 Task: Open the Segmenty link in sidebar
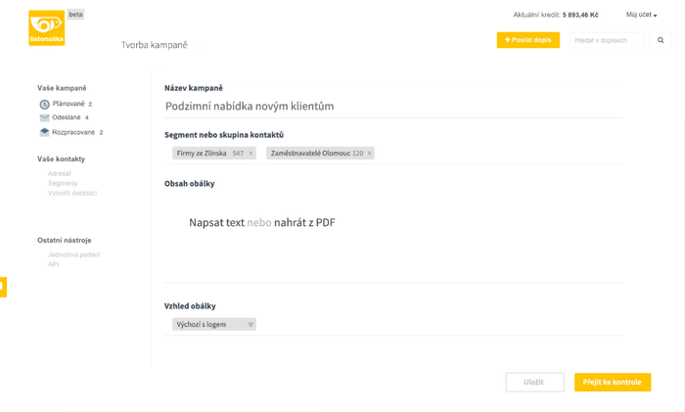click(63, 183)
